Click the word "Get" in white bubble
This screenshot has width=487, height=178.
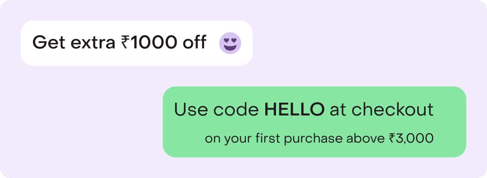[49, 43]
